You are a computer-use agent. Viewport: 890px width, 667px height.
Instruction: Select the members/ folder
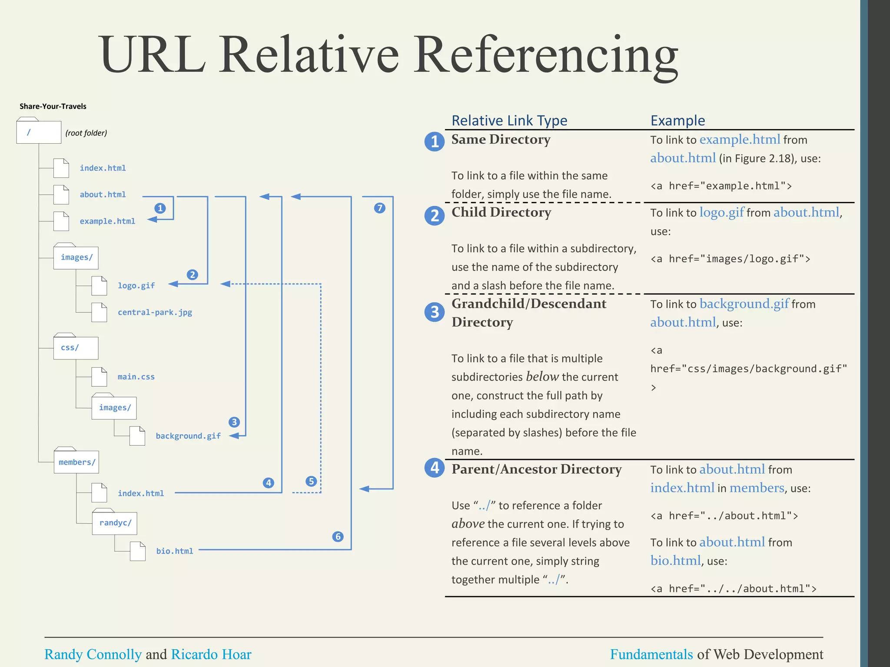tap(76, 462)
